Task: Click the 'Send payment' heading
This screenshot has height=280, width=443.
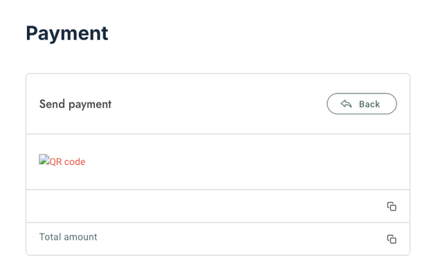Action: point(75,104)
